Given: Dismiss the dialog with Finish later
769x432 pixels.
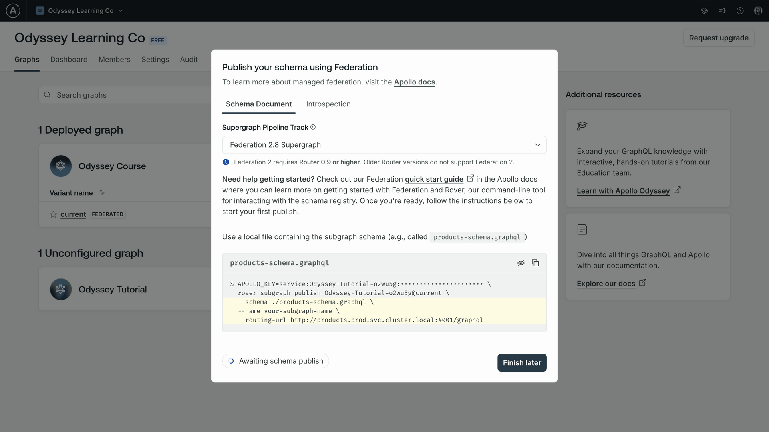Looking at the screenshot, I should [521, 362].
